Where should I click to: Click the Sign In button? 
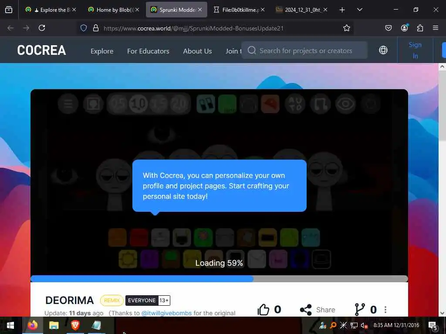pyautogui.click(x=415, y=50)
